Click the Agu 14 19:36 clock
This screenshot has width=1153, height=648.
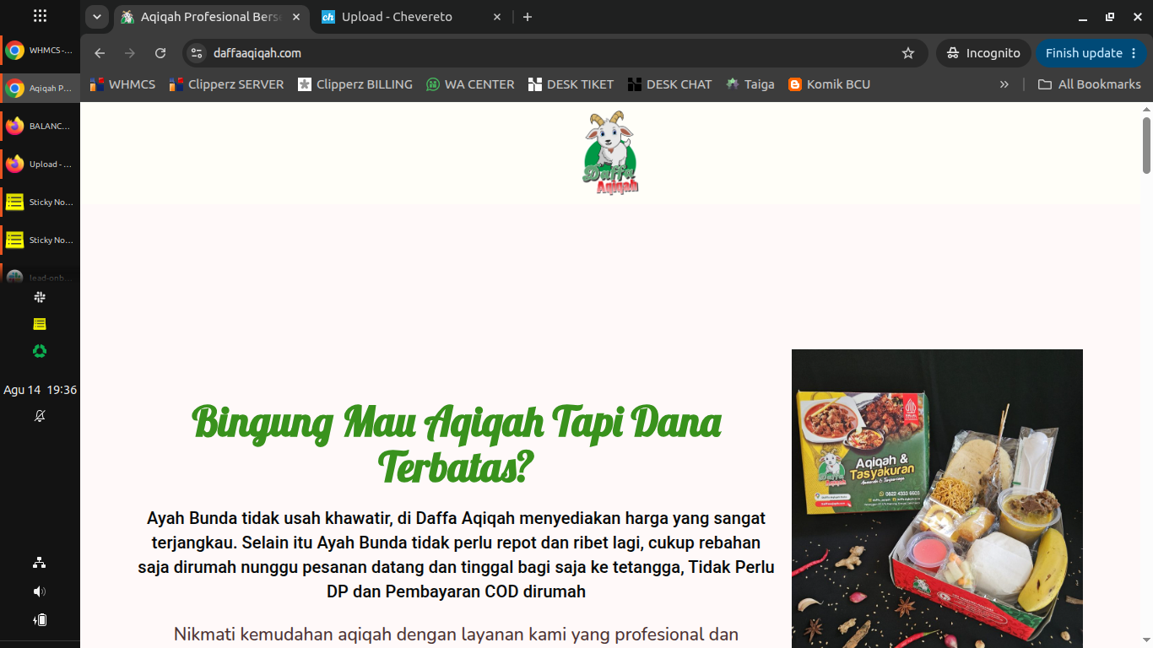click(40, 390)
